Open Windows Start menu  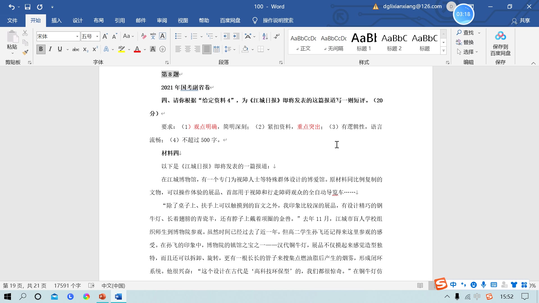pyautogui.click(x=8, y=297)
